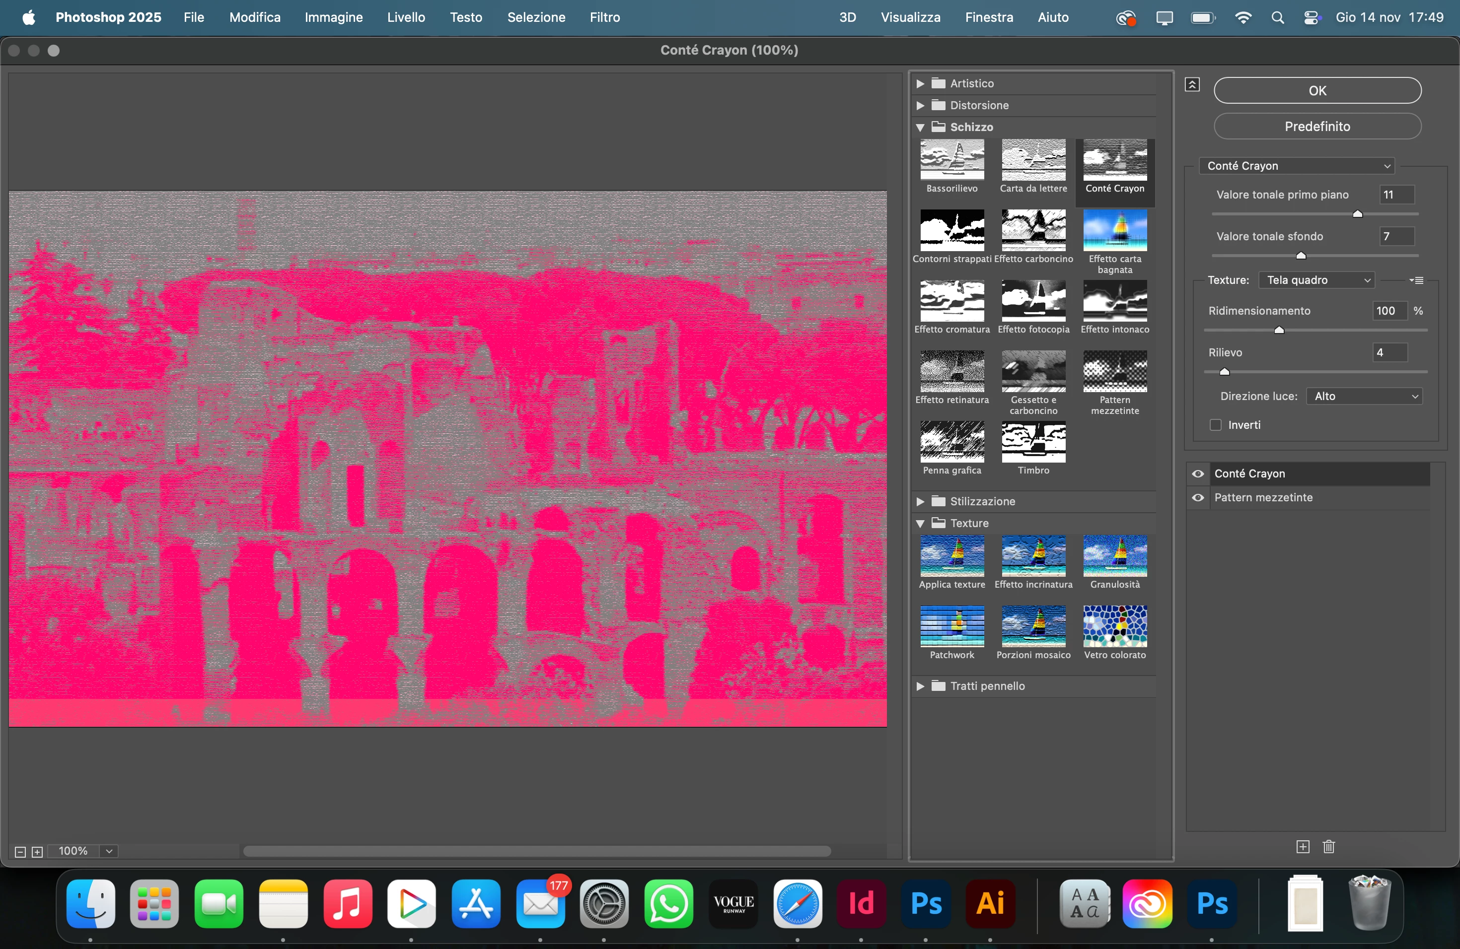Viewport: 1460px width, 949px height.
Task: Open the Texture type dropdown
Action: point(1316,280)
